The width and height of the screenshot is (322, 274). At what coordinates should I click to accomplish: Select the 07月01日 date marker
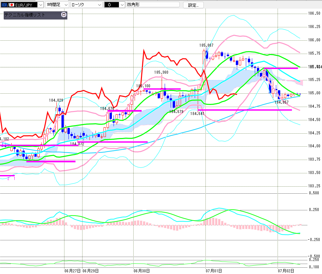click(214, 271)
